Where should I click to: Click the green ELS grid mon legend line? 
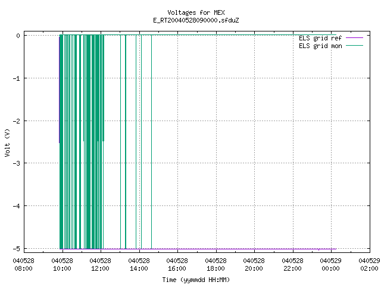pyautogui.click(x=355, y=46)
